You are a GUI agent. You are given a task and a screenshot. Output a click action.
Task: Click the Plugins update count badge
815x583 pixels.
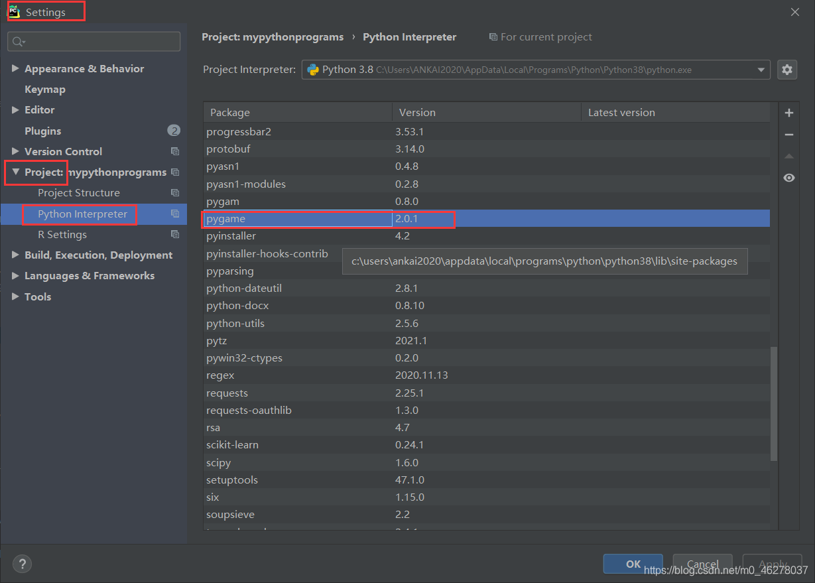(x=174, y=131)
